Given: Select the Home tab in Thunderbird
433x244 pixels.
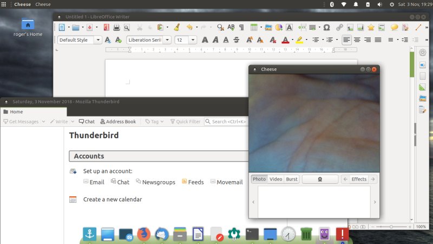Looking at the screenshot, I should [x=16, y=112].
